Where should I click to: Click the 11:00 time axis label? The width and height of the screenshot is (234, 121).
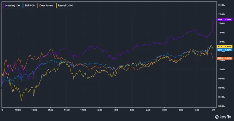51,110
